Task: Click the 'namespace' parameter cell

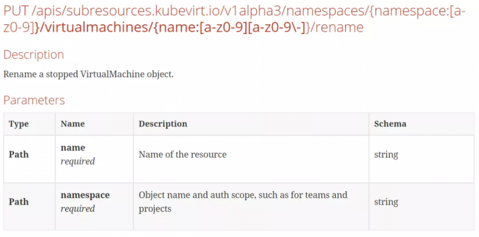Action: coord(94,207)
